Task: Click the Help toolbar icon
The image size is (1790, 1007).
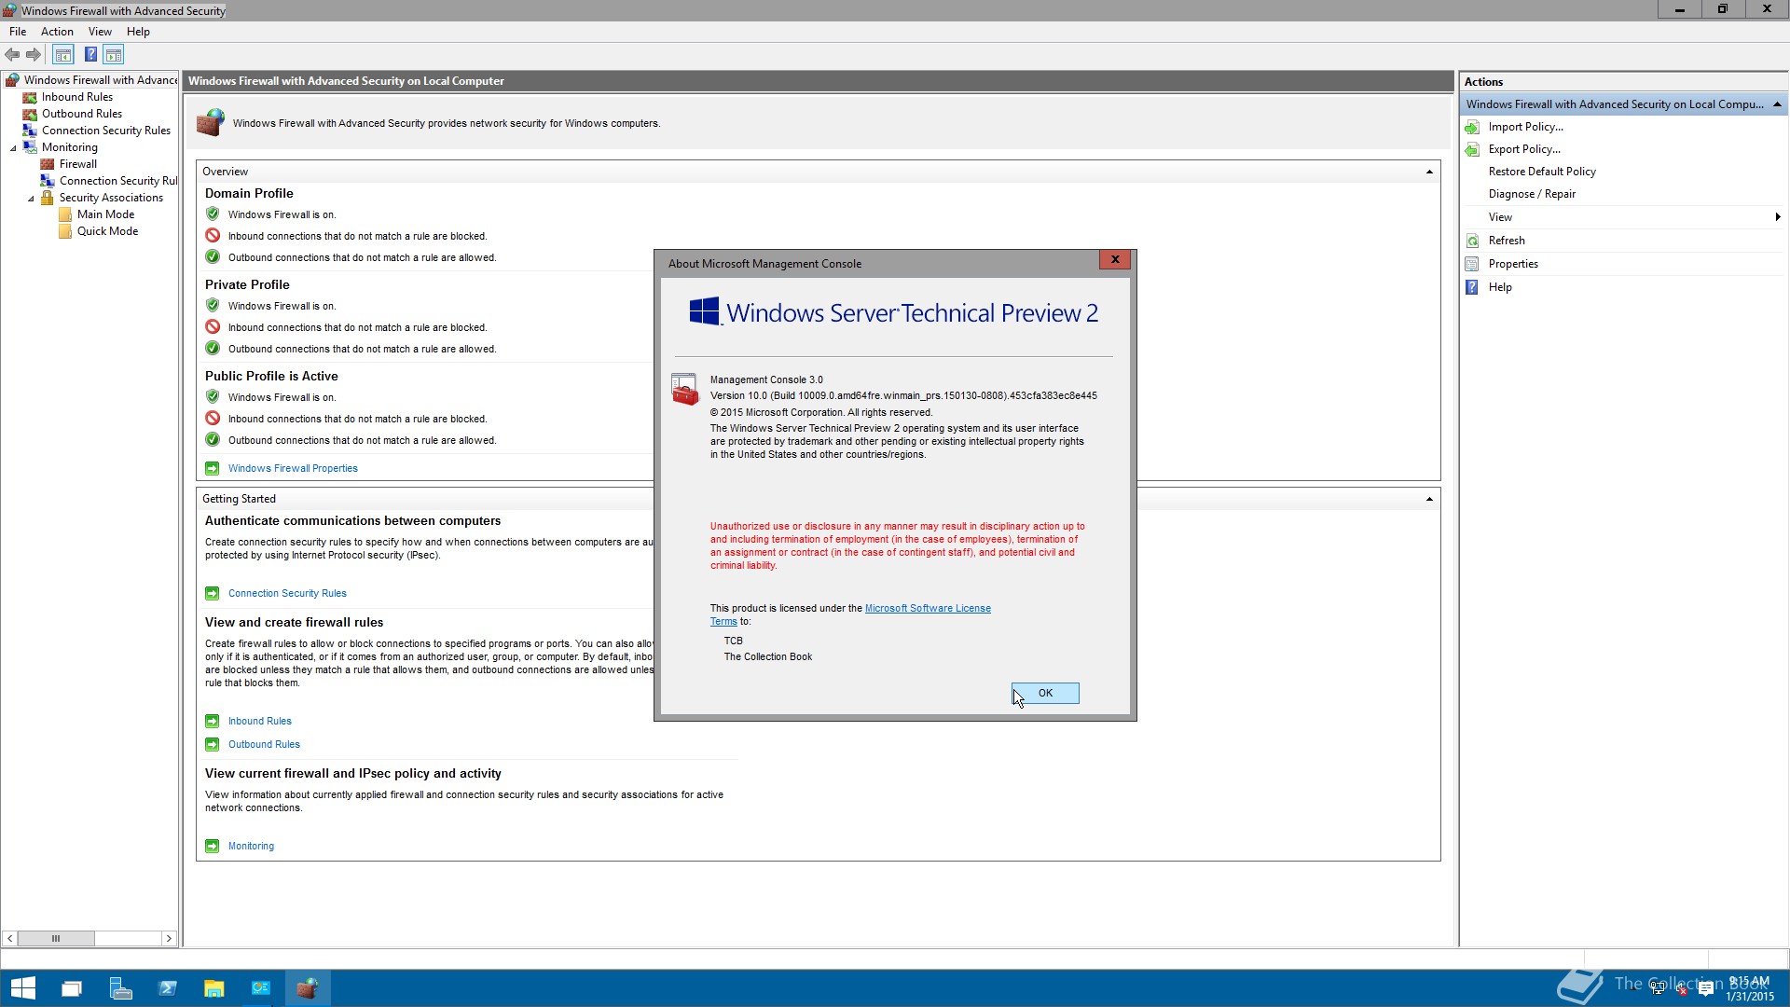Action: click(90, 55)
